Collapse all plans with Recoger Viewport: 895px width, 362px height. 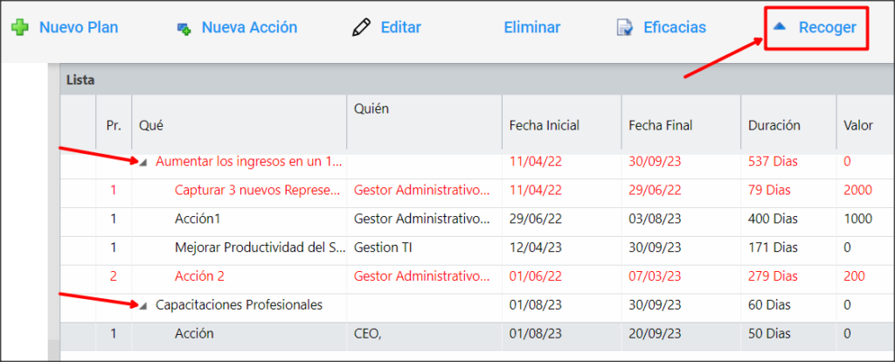point(827,27)
